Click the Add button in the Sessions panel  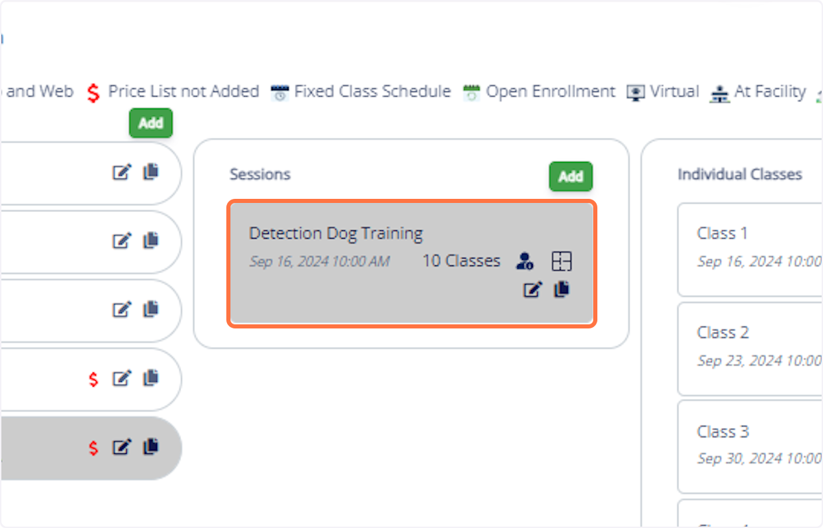571,176
